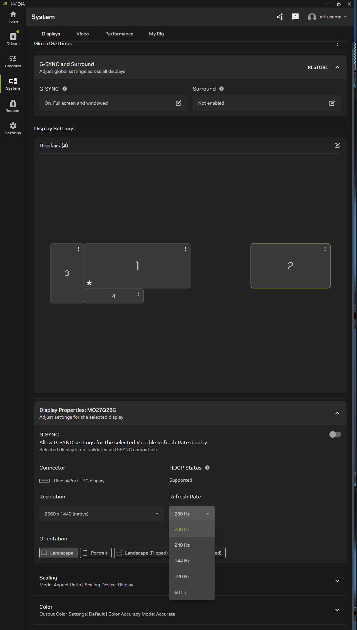Open aritusama account dropdown arrow
The image size is (357, 630).
click(x=345, y=17)
